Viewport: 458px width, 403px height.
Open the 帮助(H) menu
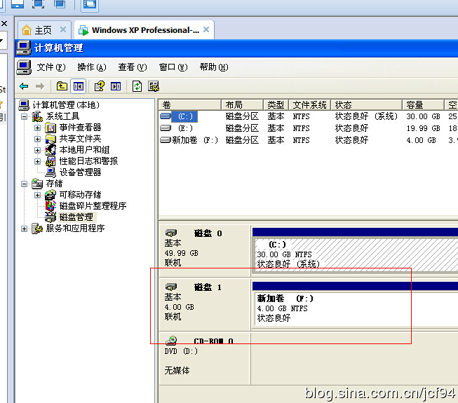pyautogui.click(x=214, y=67)
